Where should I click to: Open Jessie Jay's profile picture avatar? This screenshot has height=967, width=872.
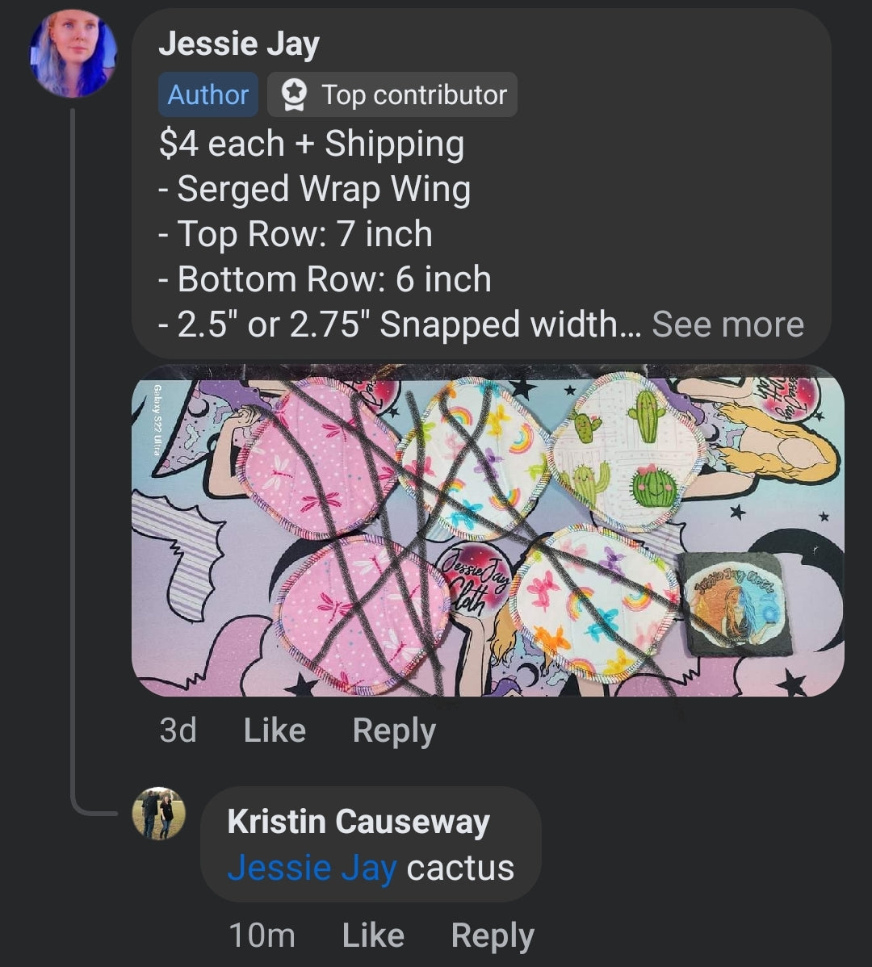[x=73, y=54]
